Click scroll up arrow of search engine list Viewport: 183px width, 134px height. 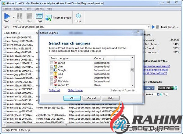tap(132, 58)
